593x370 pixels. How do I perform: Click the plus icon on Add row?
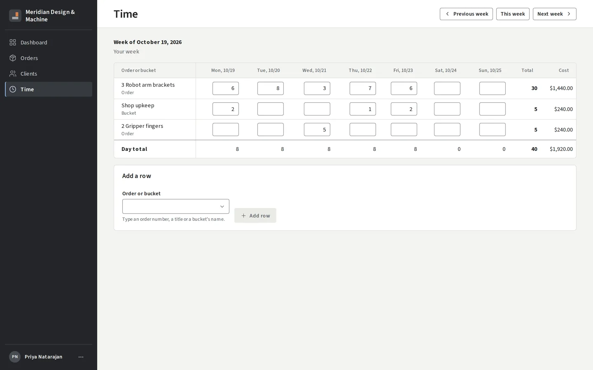243,215
